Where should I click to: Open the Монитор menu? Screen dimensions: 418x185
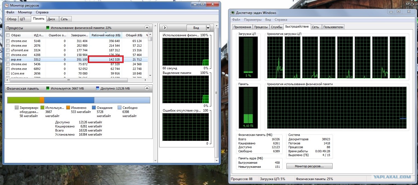[25, 12]
